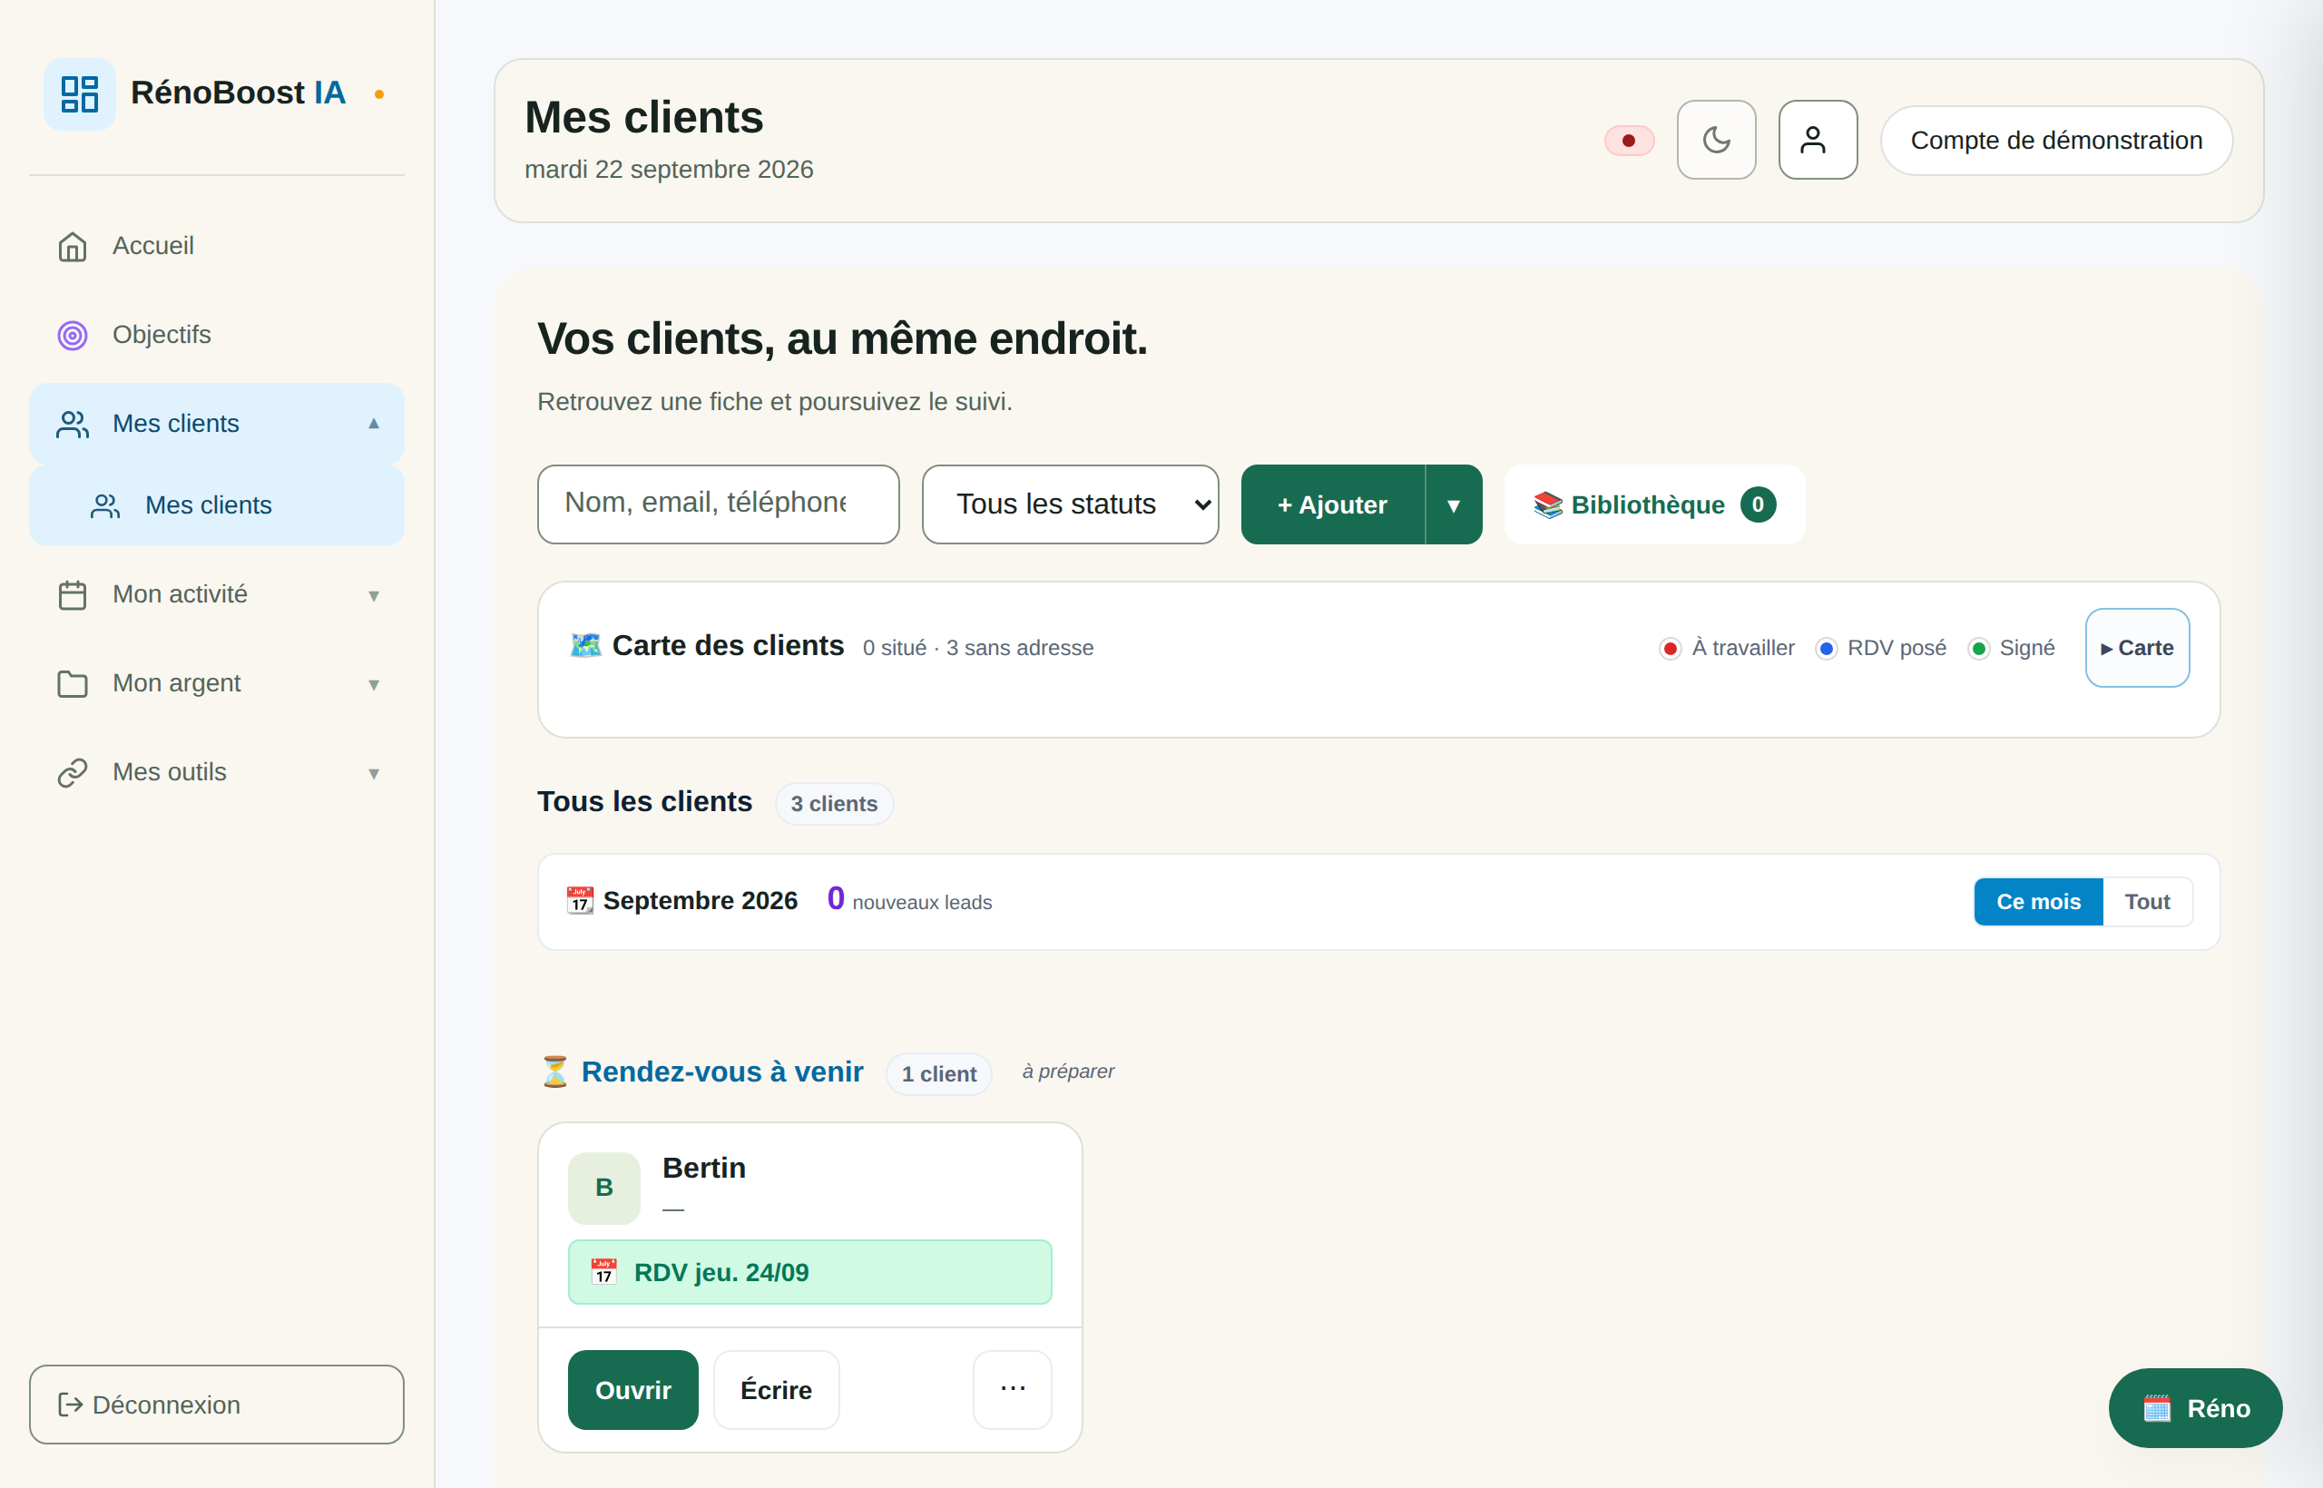Click the Rendez-vous à venir heading
Screen dimensions: 2323x1488
coord(721,1072)
